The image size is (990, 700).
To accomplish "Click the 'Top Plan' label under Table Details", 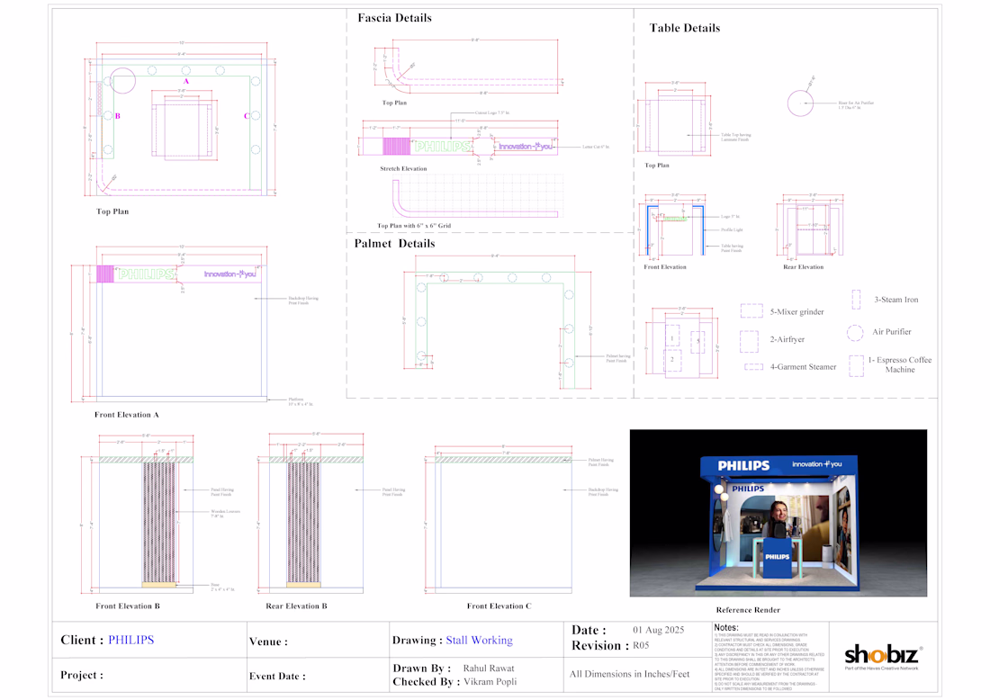I will point(657,166).
